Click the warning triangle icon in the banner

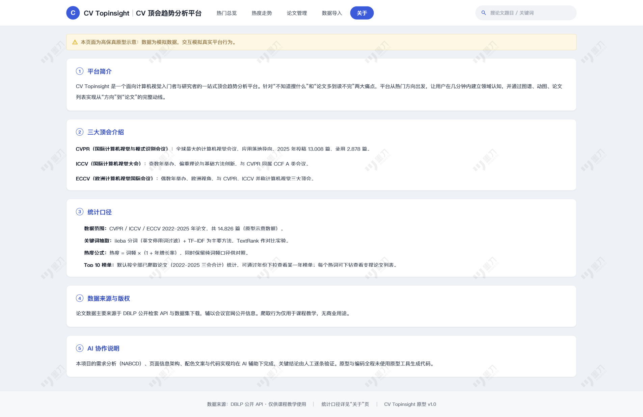(75, 42)
